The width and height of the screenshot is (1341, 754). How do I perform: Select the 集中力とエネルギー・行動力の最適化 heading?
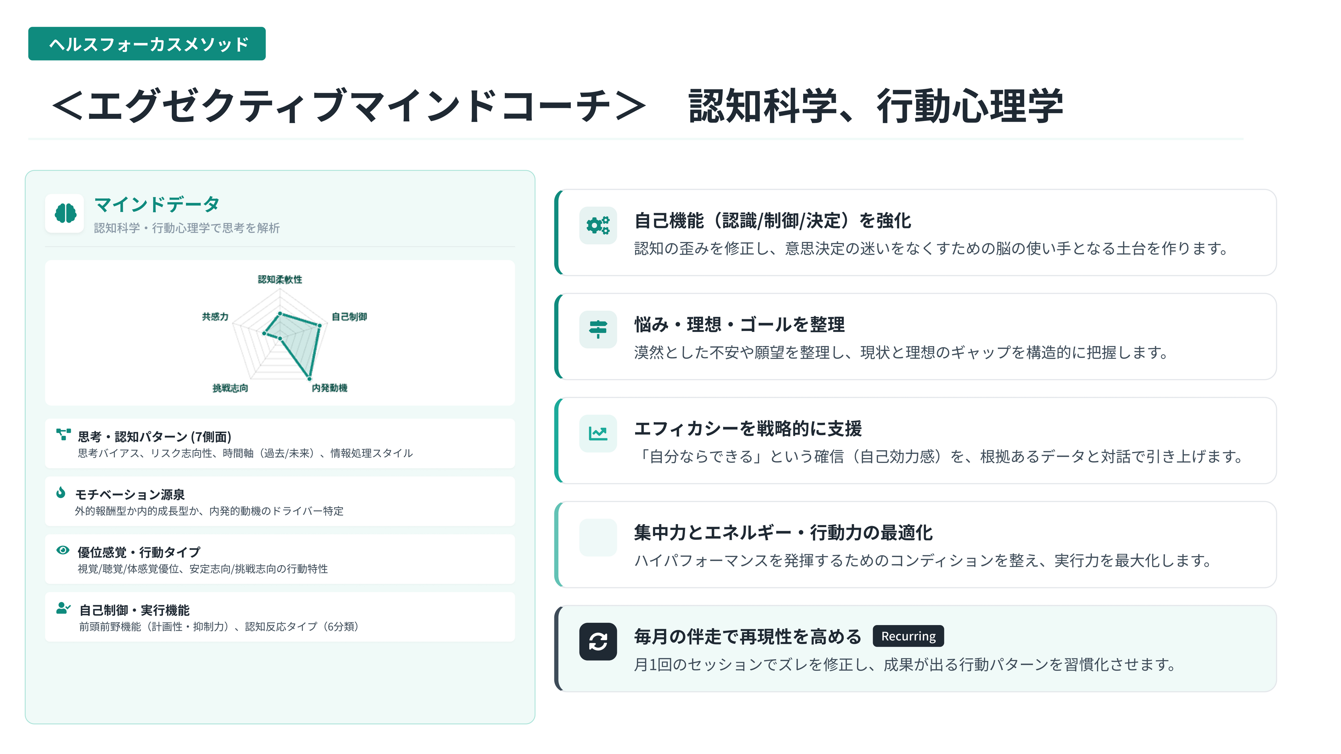(x=783, y=533)
